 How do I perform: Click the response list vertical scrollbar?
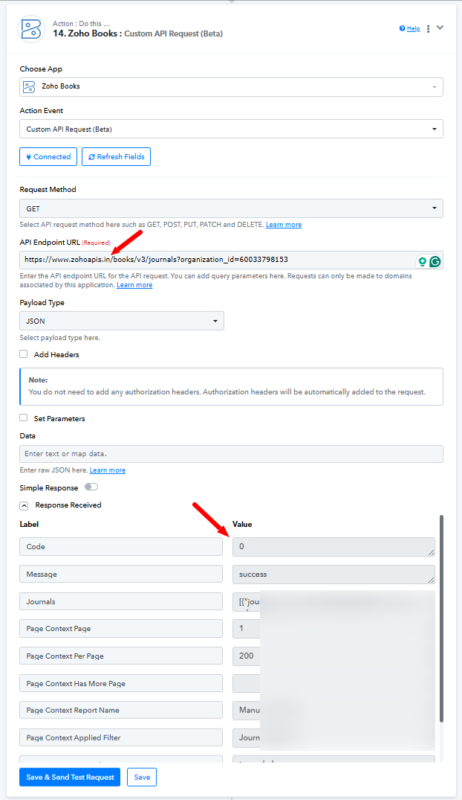click(441, 618)
